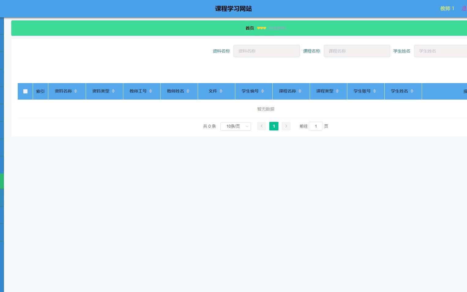Sort by the 课程名称 column header arrows
Viewport: 467px width, 292px height.
pyautogui.click(x=300, y=91)
